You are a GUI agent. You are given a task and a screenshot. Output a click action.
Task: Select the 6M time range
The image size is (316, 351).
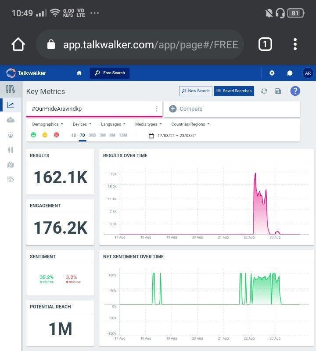(x=112, y=135)
